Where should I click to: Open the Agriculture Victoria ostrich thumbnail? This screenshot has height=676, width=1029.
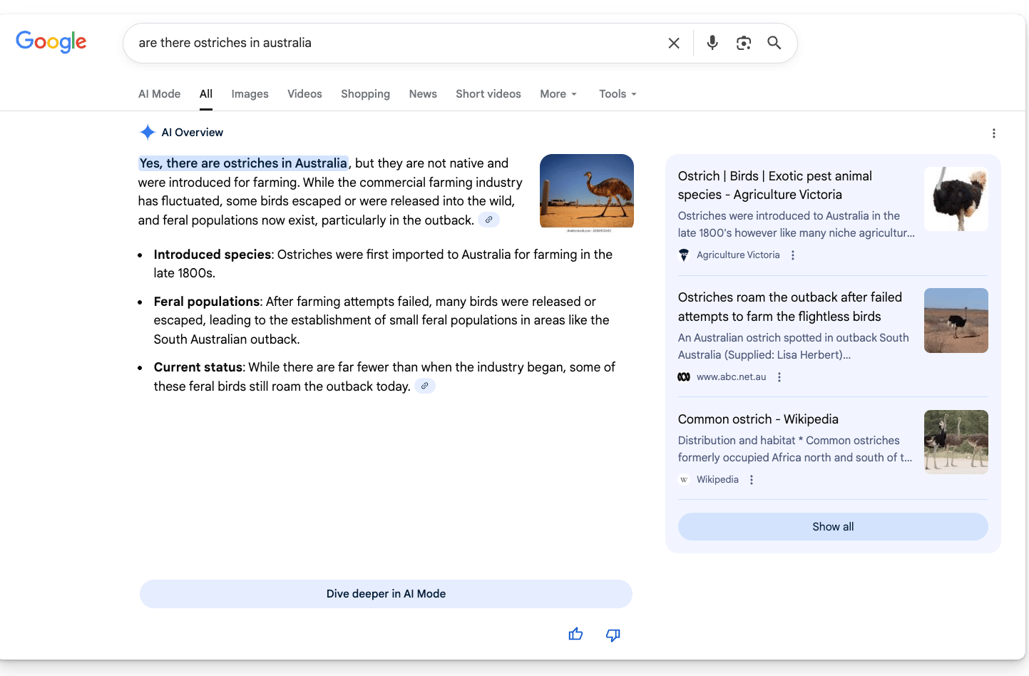(x=956, y=199)
